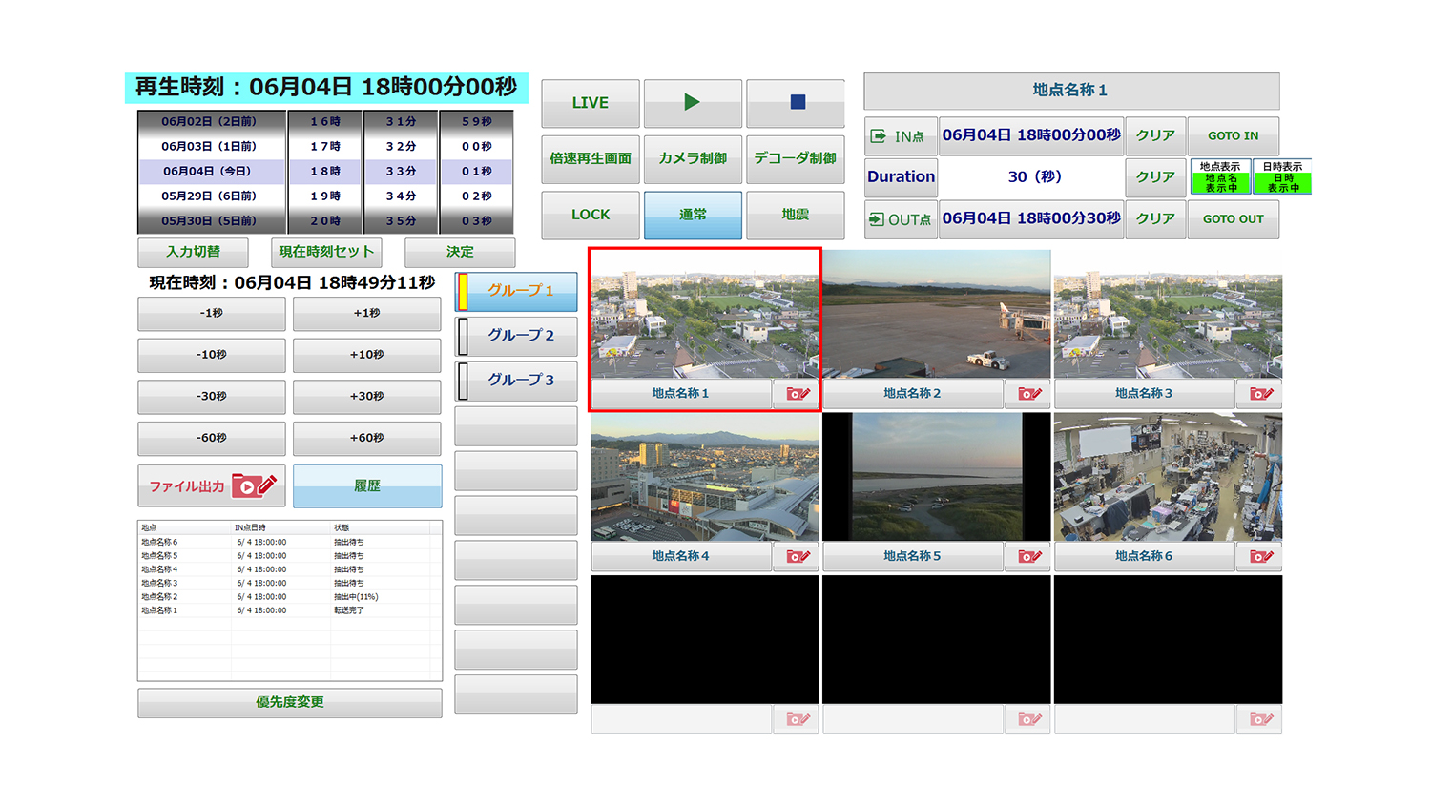
Task: Click 現在時刻セット to set current time
Action: tap(326, 253)
